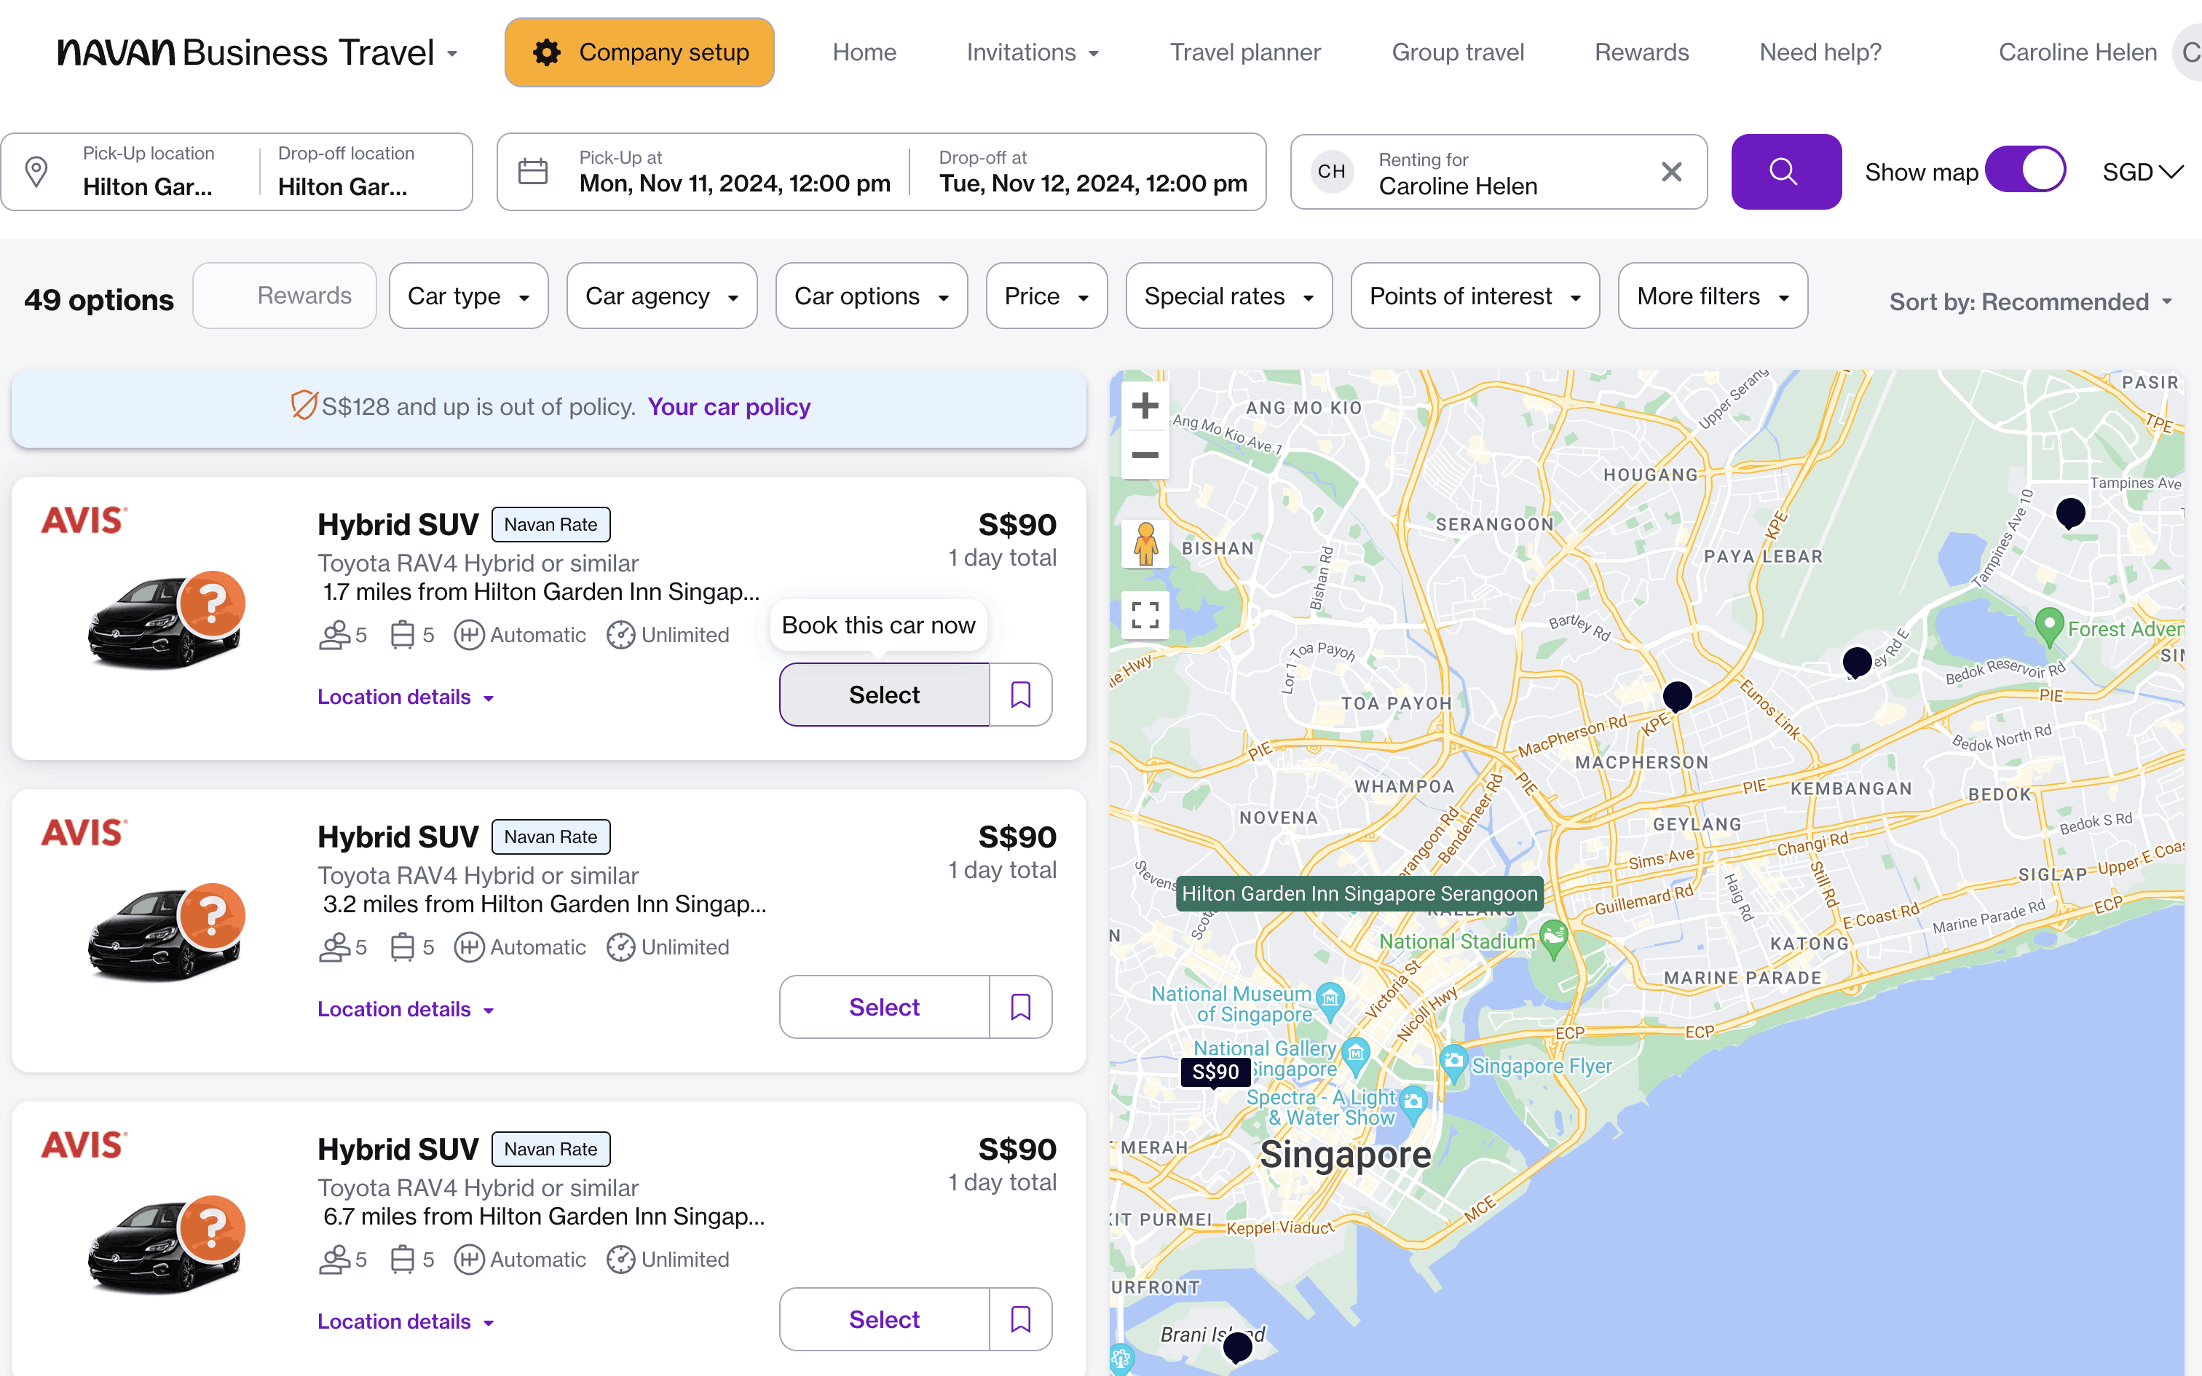Click the purple search magnifier button

click(1785, 172)
